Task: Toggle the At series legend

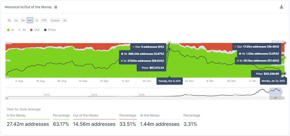Action: point(22,30)
